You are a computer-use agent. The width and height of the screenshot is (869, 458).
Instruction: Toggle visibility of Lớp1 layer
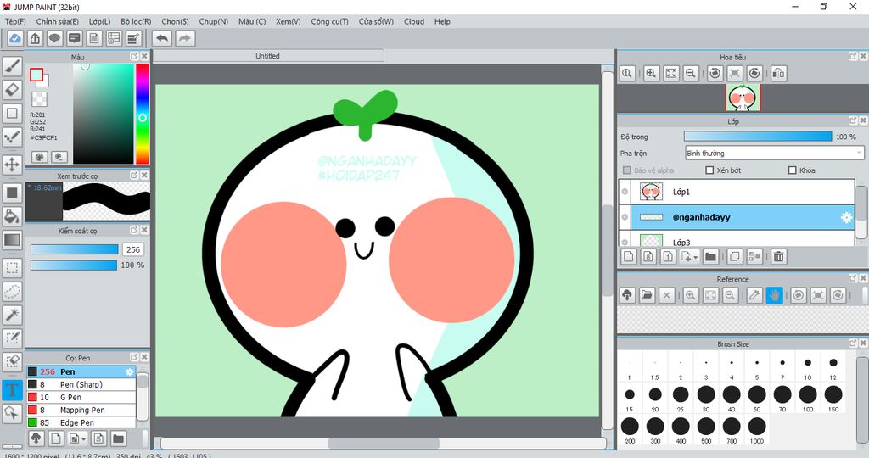pos(625,192)
